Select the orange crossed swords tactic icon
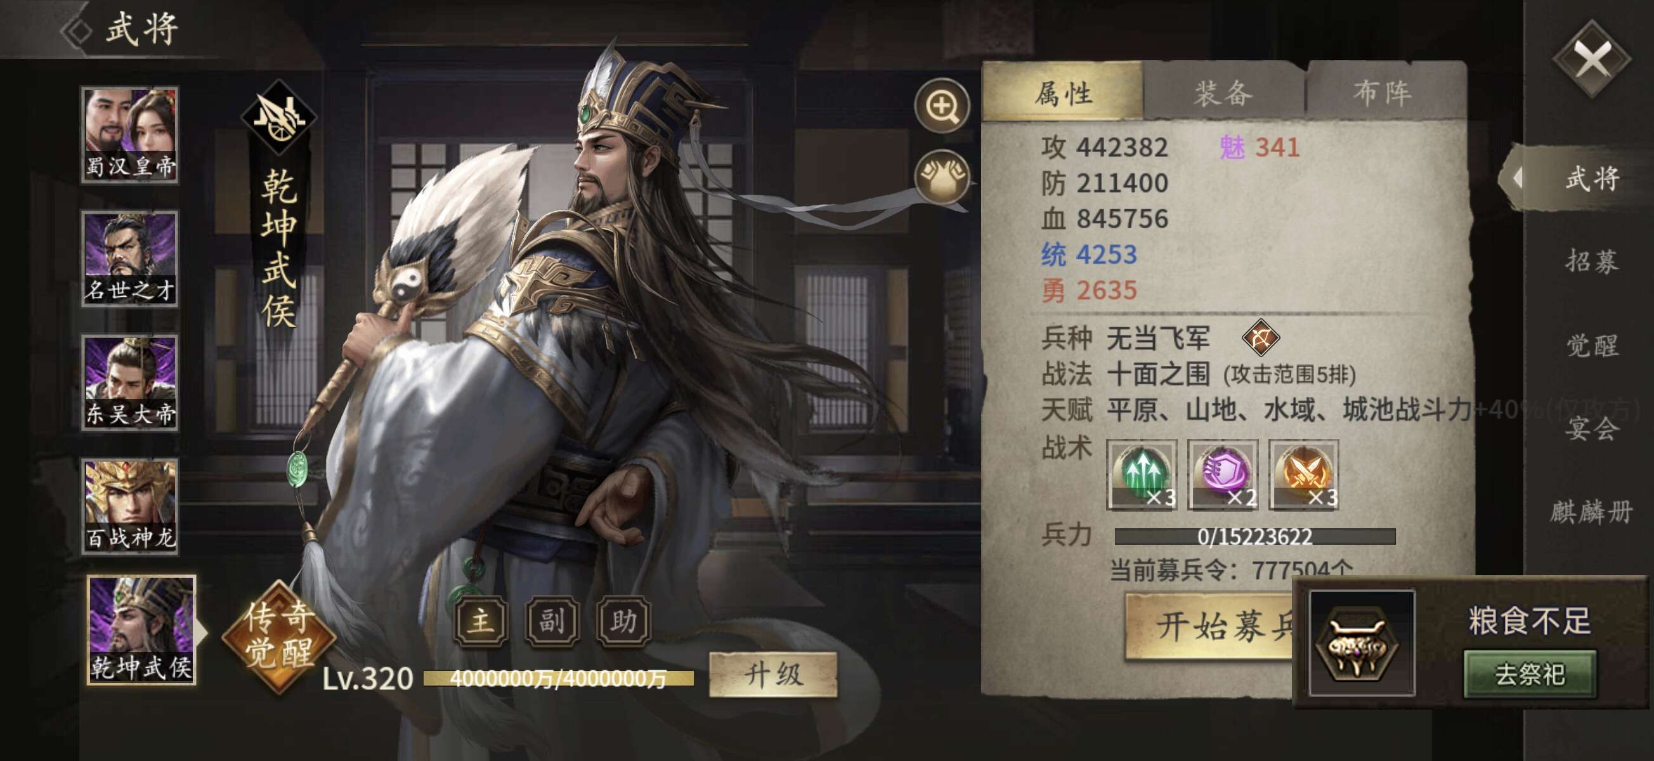The height and width of the screenshot is (761, 1654). pos(1303,474)
